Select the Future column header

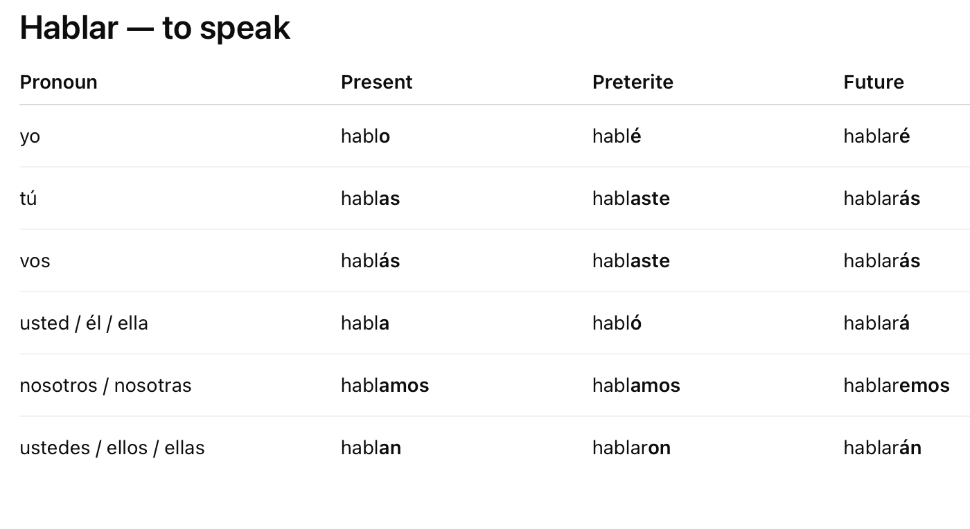pos(874,82)
